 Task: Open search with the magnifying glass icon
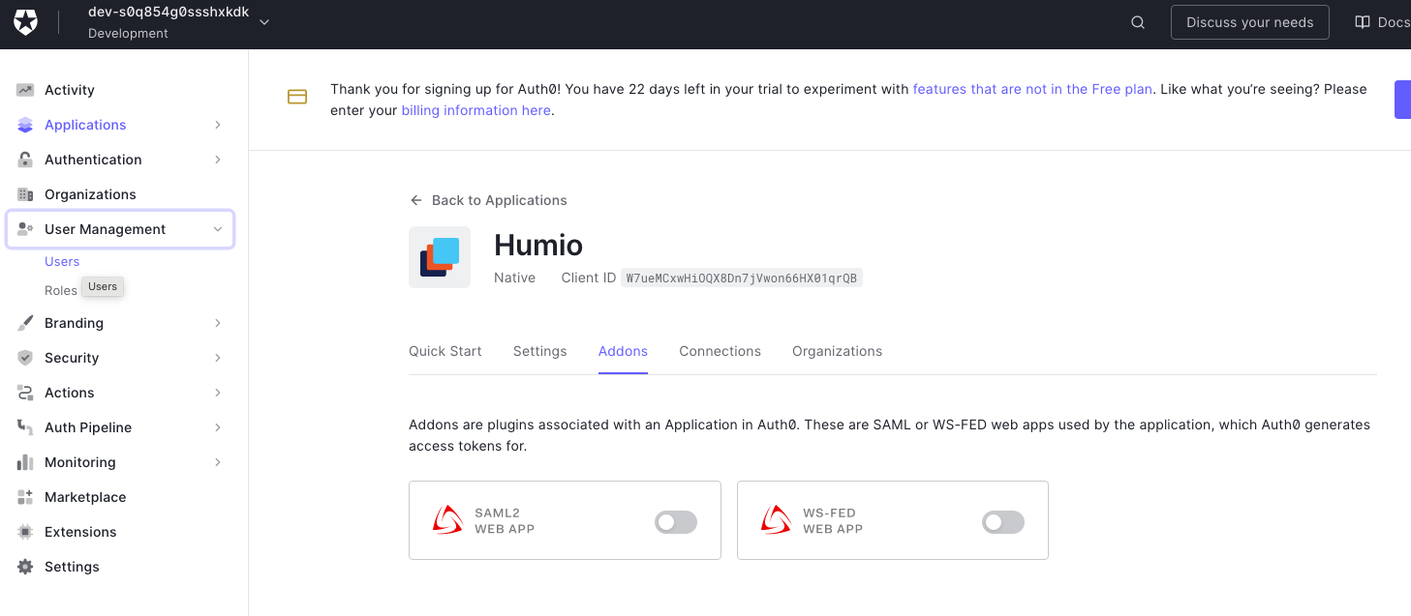[x=1136, y=21]
